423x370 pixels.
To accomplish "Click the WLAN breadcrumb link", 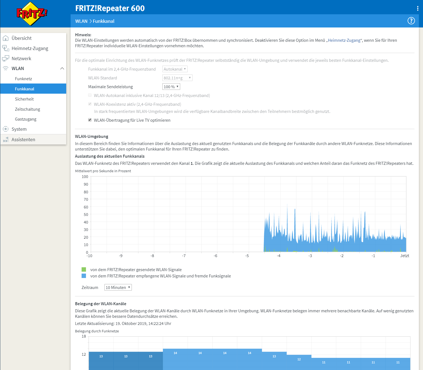I will (x=81, y=21).
